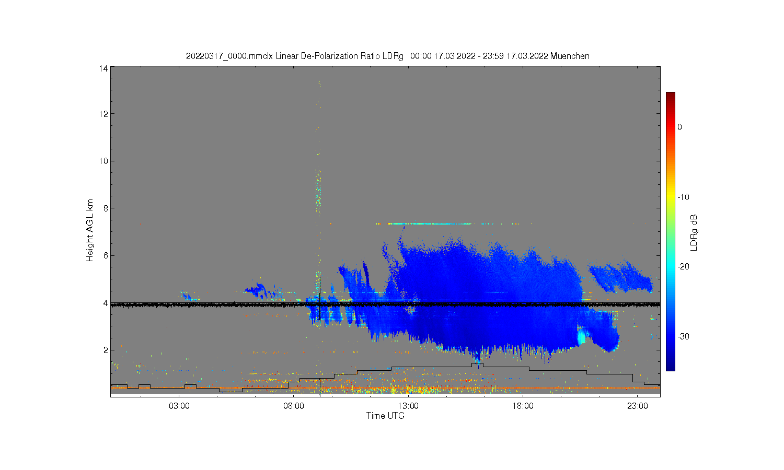Click the 12 km height tick label
784x470 pixels.
point(104,114)
